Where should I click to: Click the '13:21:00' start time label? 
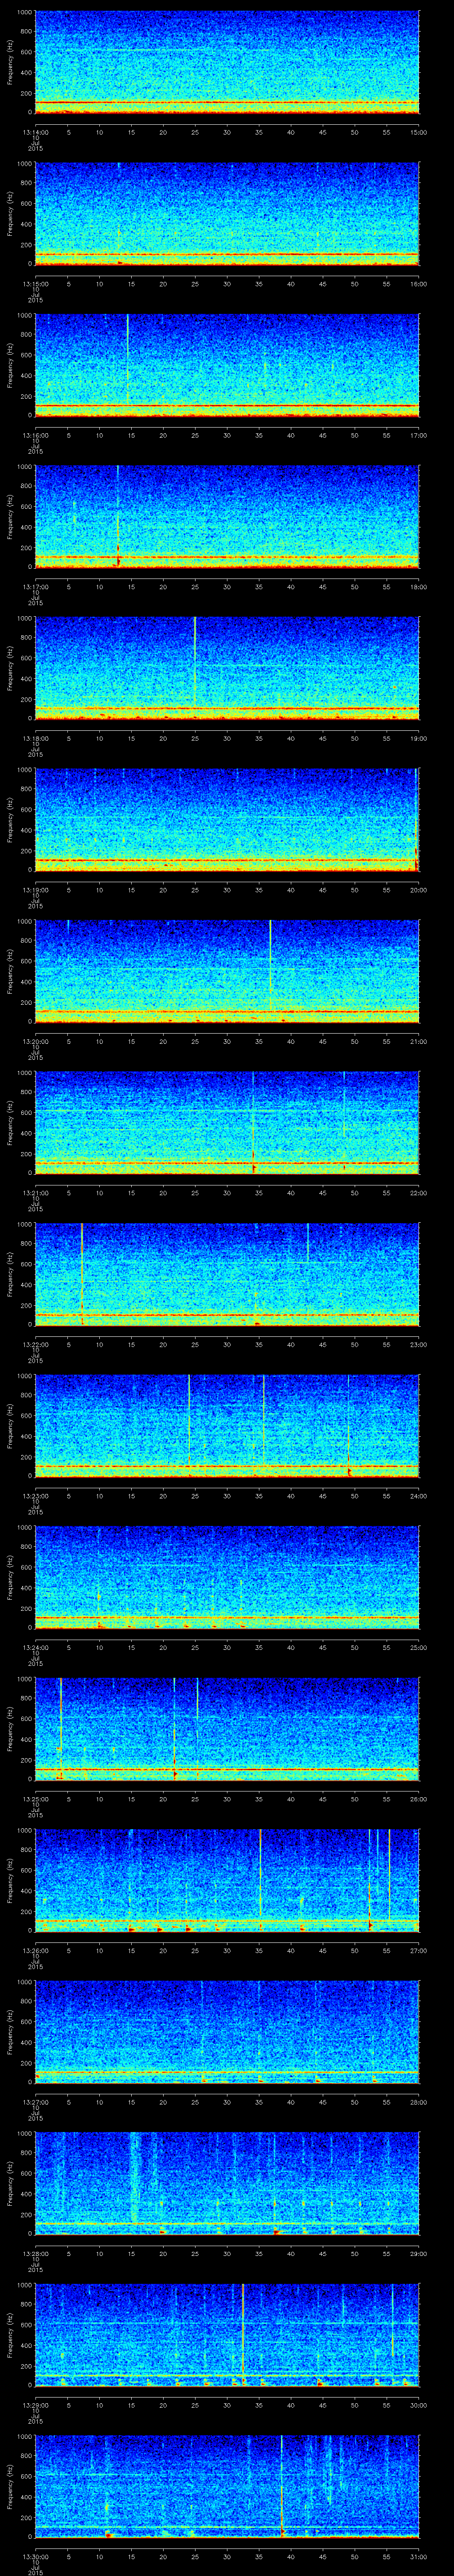35,1193
